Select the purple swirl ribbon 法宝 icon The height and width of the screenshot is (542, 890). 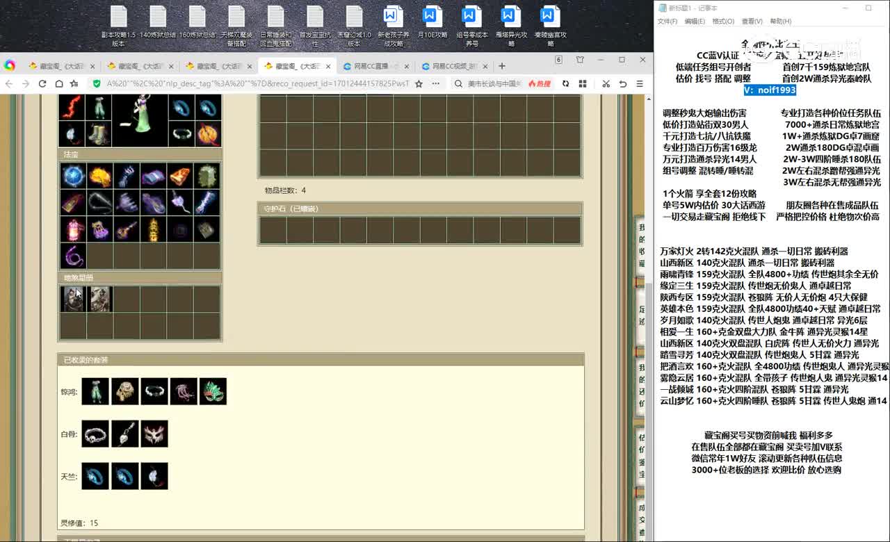pyautogui.click(x=73, y=256)
